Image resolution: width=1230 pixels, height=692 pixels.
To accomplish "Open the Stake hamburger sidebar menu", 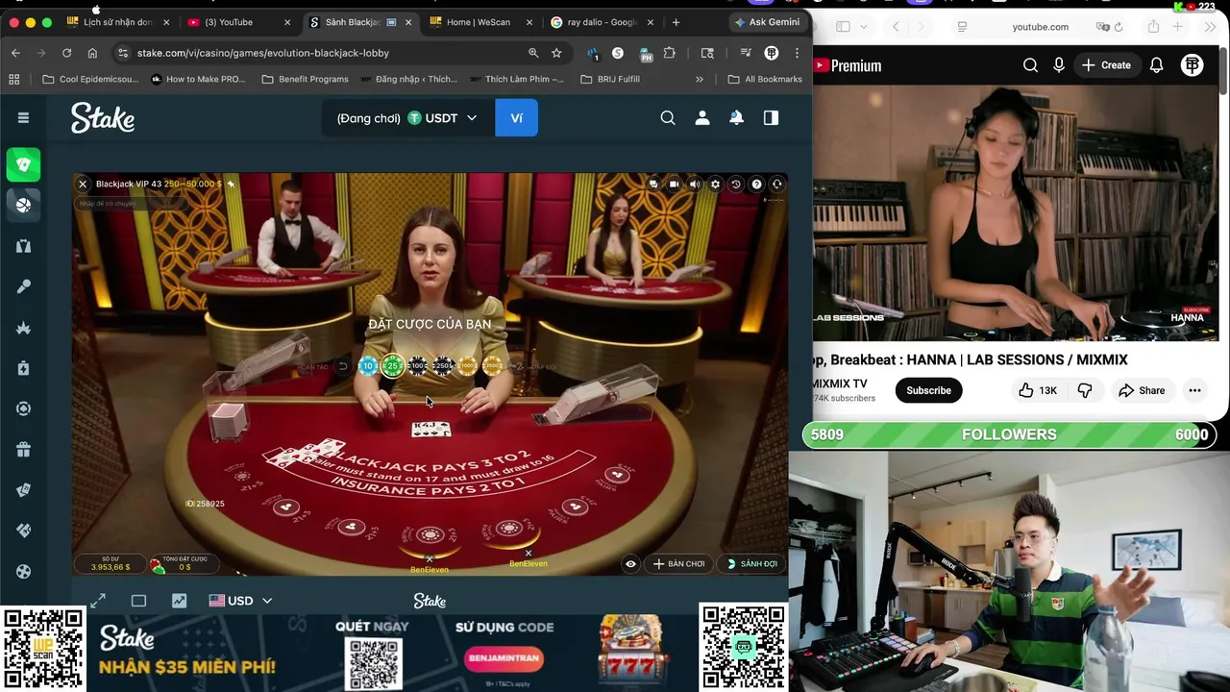I will (23, 117).
